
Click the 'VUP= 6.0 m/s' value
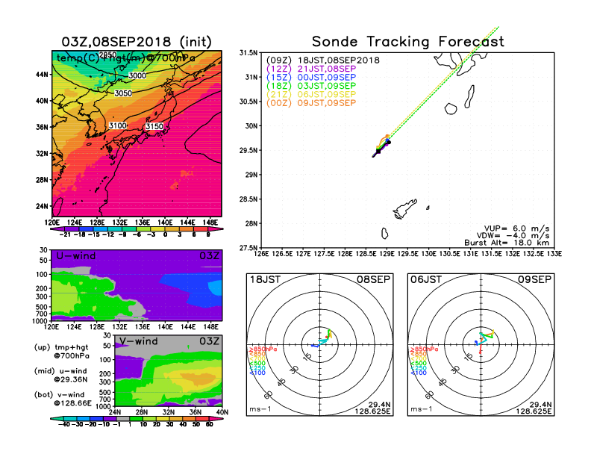[516, 228]
